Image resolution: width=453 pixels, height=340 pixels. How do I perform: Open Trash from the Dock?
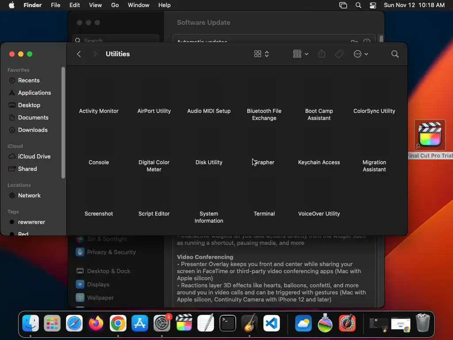click(423, 323)
